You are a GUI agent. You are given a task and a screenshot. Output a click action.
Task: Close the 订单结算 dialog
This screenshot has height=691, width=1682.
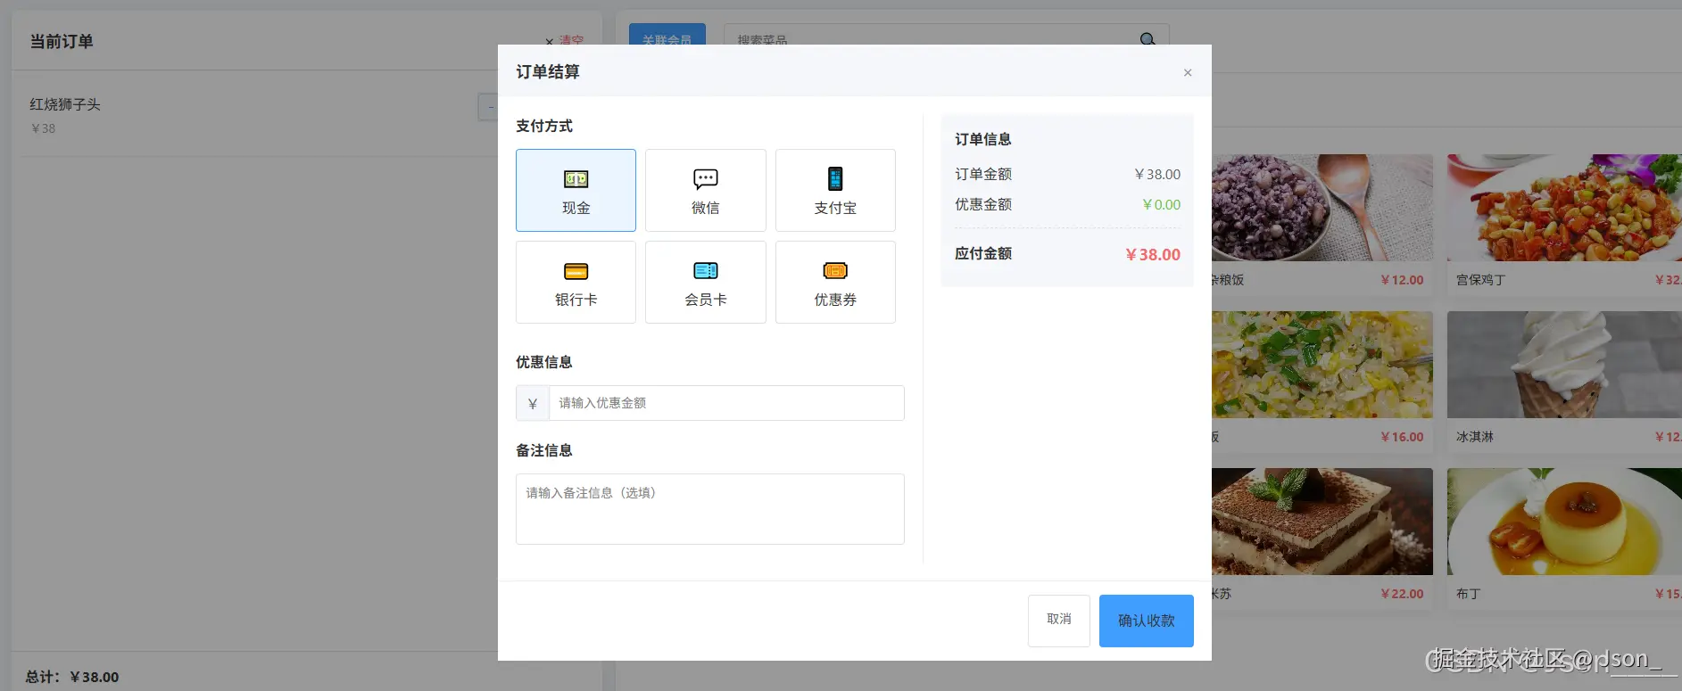(1188, 72)
